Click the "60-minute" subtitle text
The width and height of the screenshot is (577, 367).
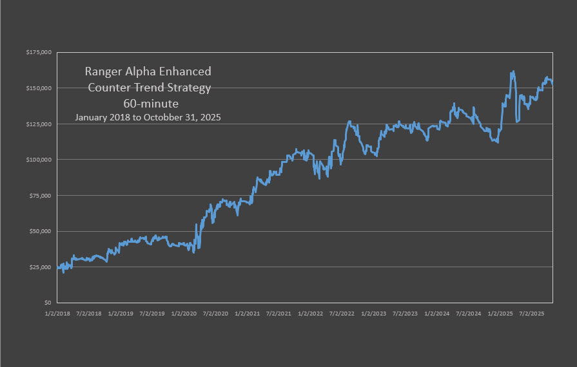point(148,102)
